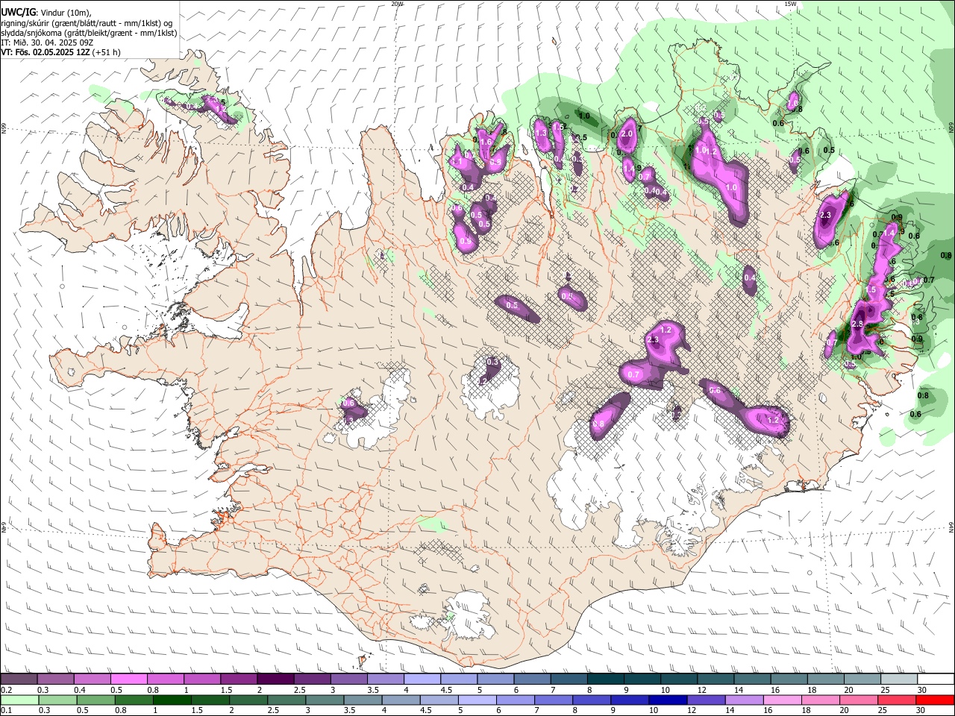Screen dimensions: 955x716
Task: Click the 0.3–0.4 purple-pink snow legend swatch
Action: 55,679
